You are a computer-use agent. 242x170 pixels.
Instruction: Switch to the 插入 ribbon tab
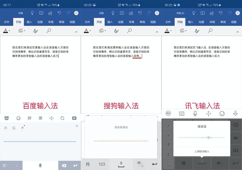click(x=29, y=22)
